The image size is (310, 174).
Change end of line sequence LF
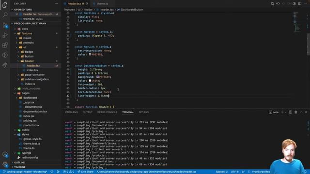click(x=243, y=172)
